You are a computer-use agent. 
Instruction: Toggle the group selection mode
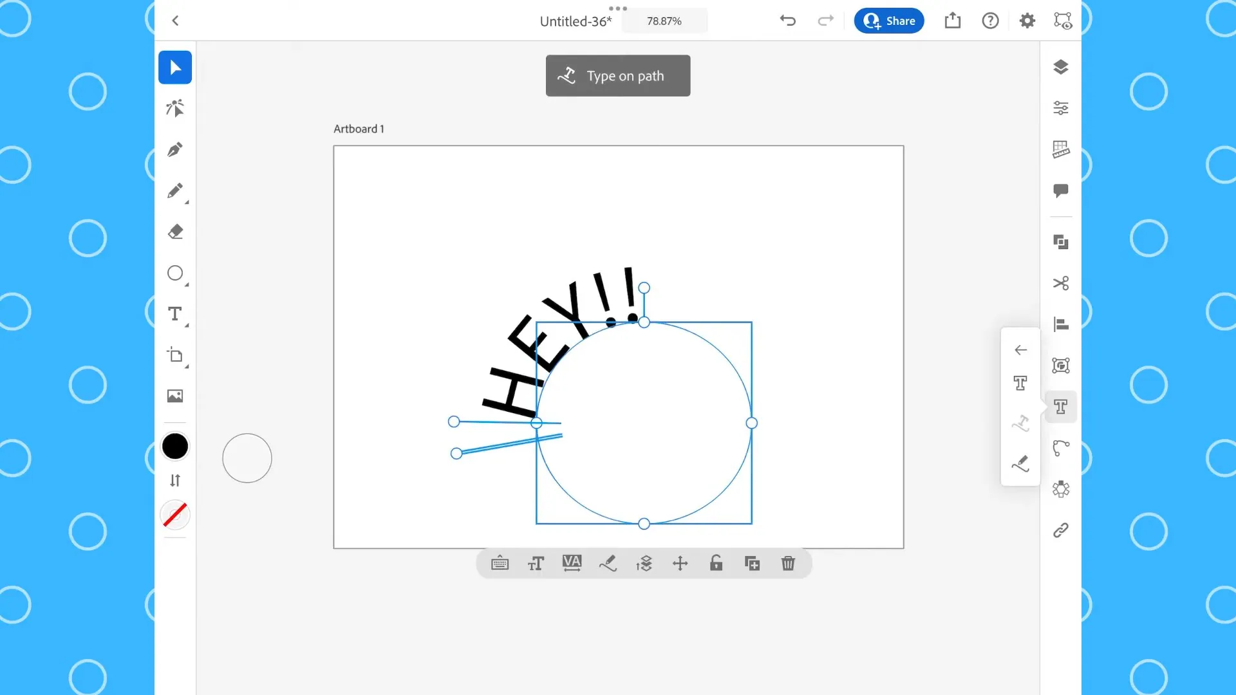point(1060,365)
